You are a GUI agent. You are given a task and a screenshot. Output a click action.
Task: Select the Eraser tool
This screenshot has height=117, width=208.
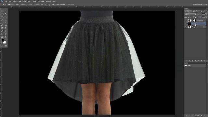(2, 25)
